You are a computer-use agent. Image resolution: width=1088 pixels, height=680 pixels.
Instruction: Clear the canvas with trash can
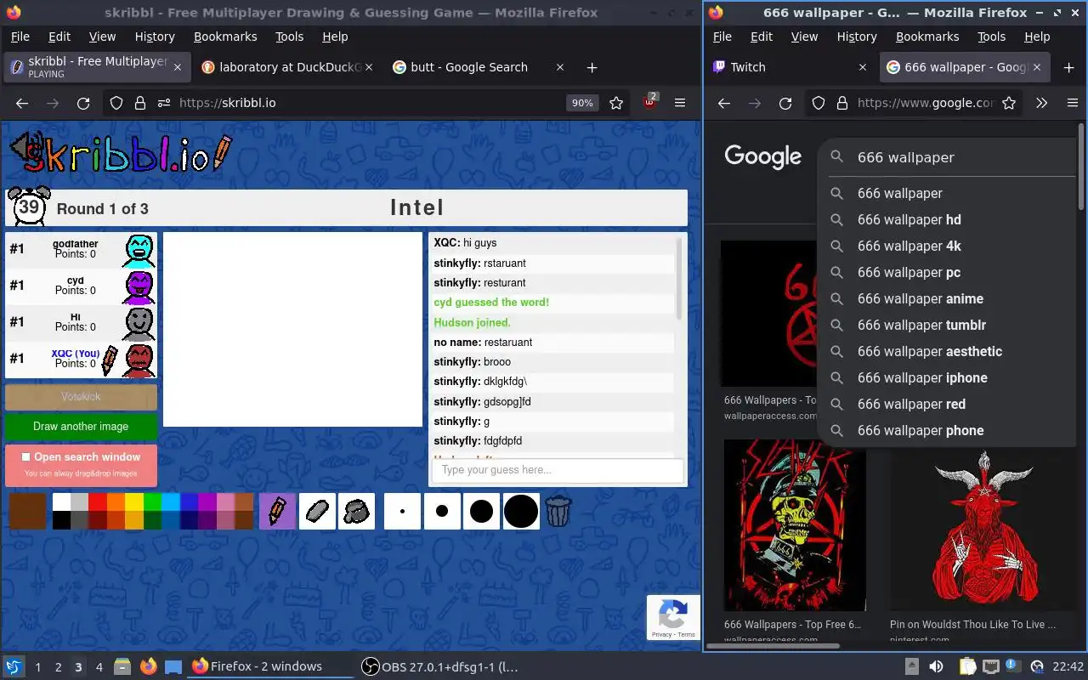coord(558,512)
